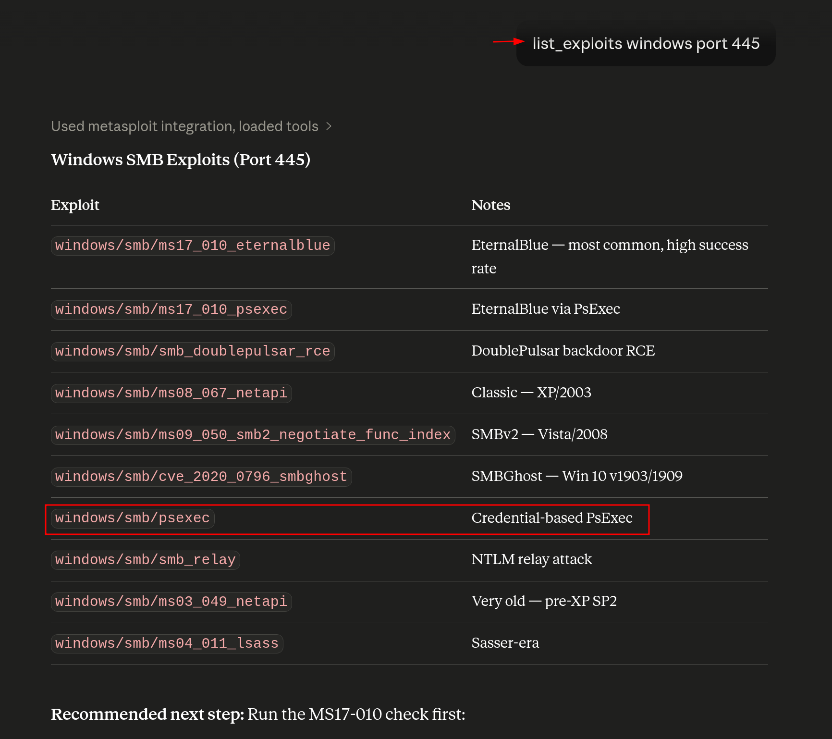Click the 'Windows SMB Exploits (Port 445)' heading

tap(181, 160)
